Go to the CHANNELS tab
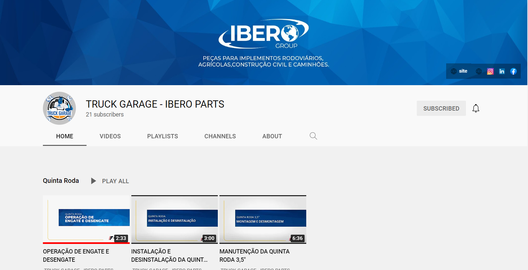 point(220,136)
